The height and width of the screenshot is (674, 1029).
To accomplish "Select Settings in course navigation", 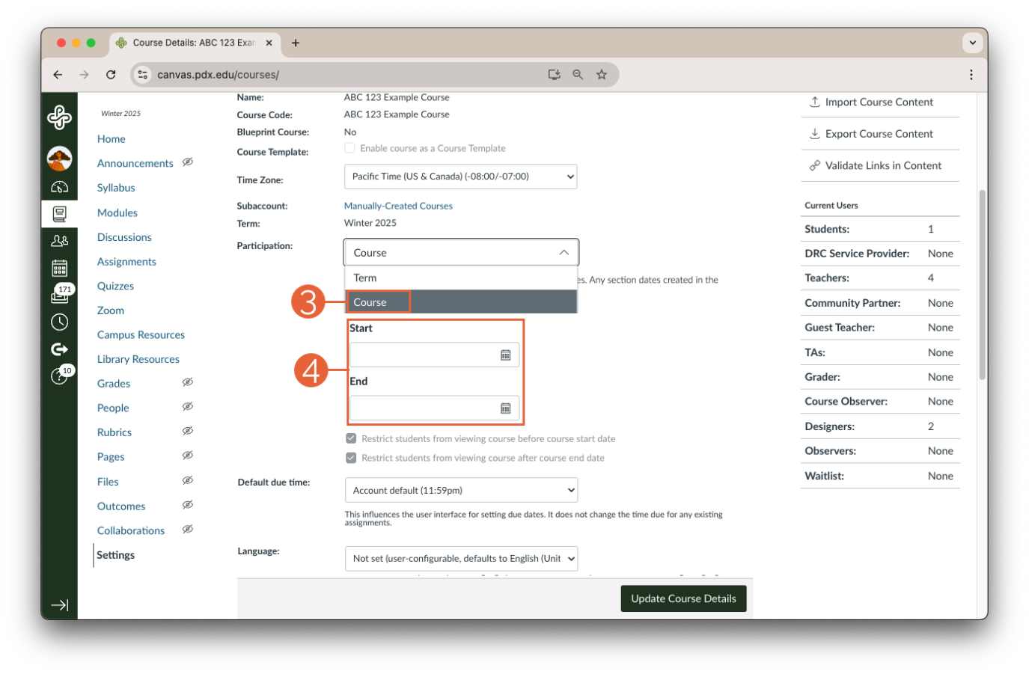I will tap(115, 554).
